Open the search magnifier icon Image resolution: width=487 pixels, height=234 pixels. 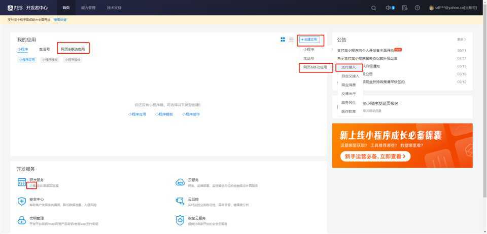coord(374,8)
